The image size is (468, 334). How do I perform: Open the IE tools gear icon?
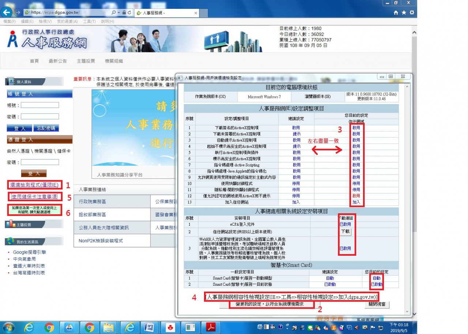tap(412, 12)
